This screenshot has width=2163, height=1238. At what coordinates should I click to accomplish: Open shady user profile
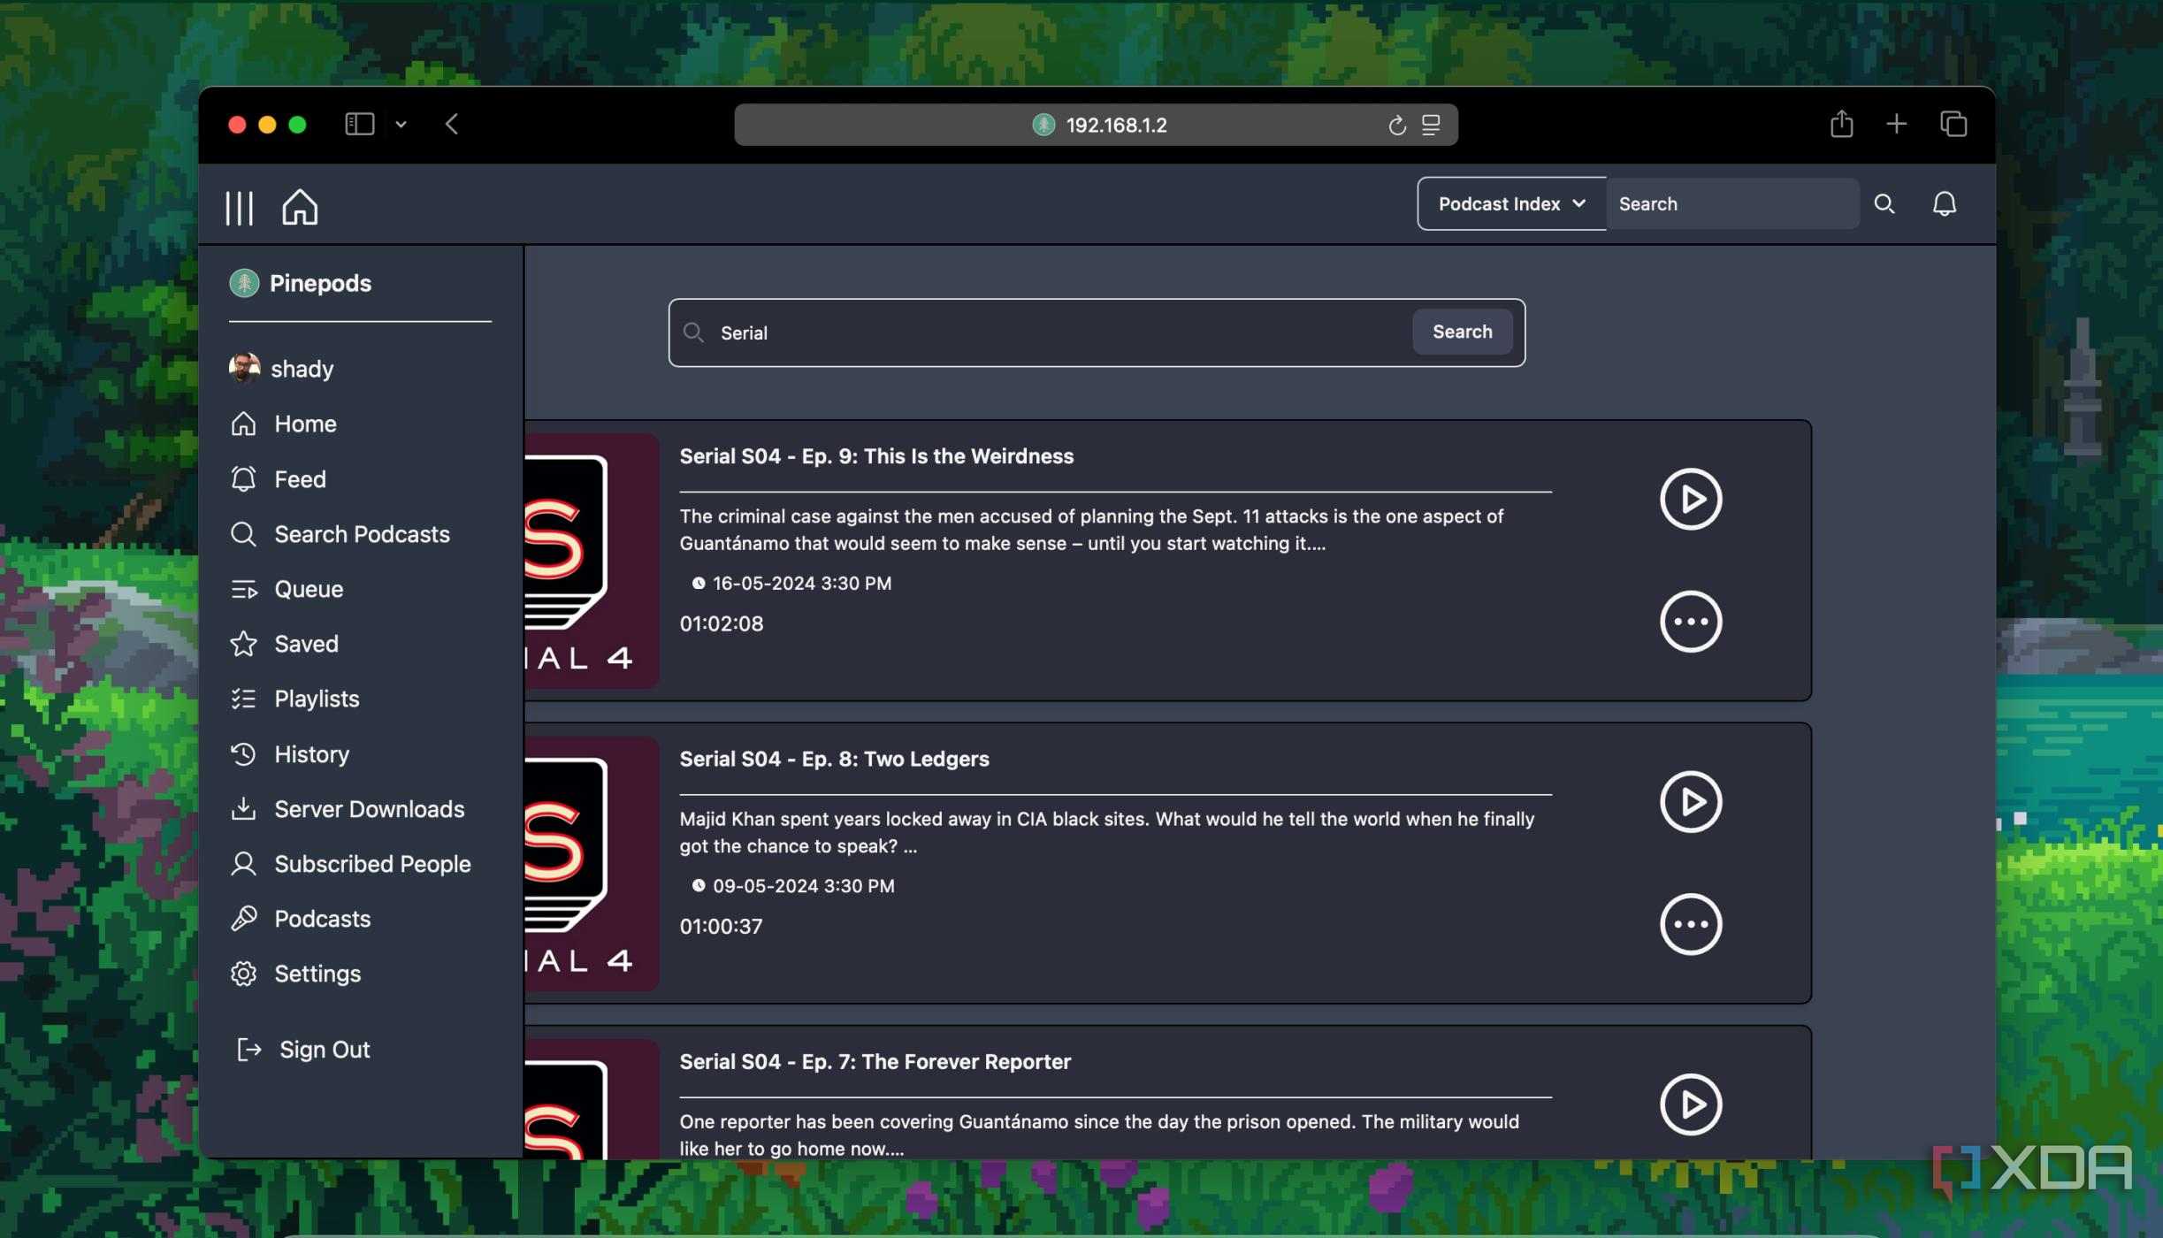(x=281, y=368)
